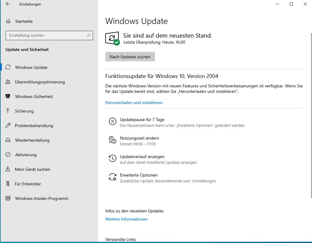Click the Updateverlauf history icon
This screenshot has width=312, height=243.
click(112, 158)
